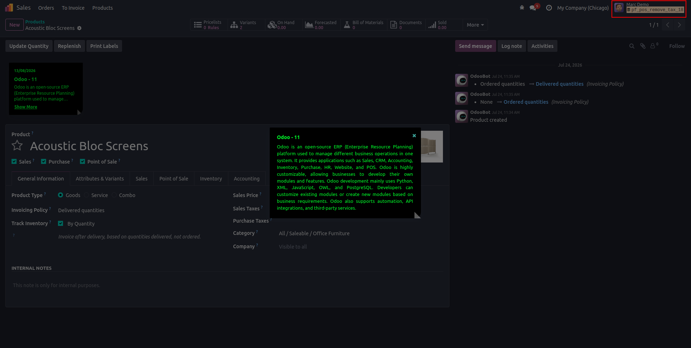
Task: Go to next record arrow
Action: (679, 25)
